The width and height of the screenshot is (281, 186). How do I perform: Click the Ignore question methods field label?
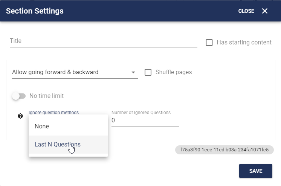pyautogui.click(x=53, y=112)
